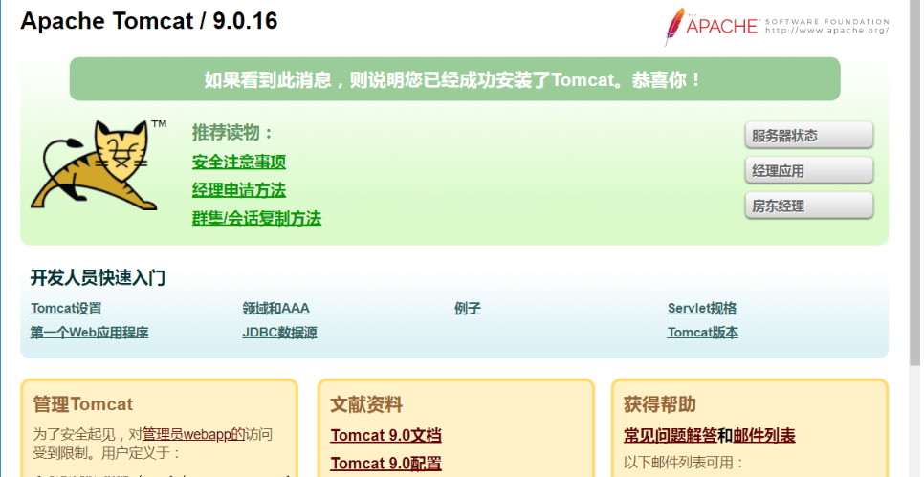Screen dimensions: 924x477
Task: Click the 文献资料 heading
Action: pos(366,404)
